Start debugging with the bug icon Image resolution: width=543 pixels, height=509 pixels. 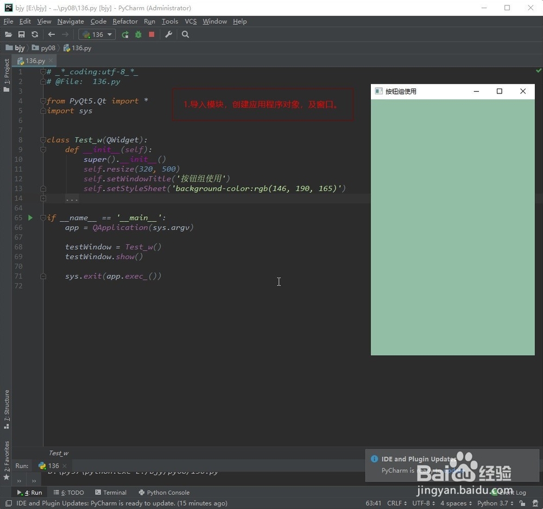(138, 34)
